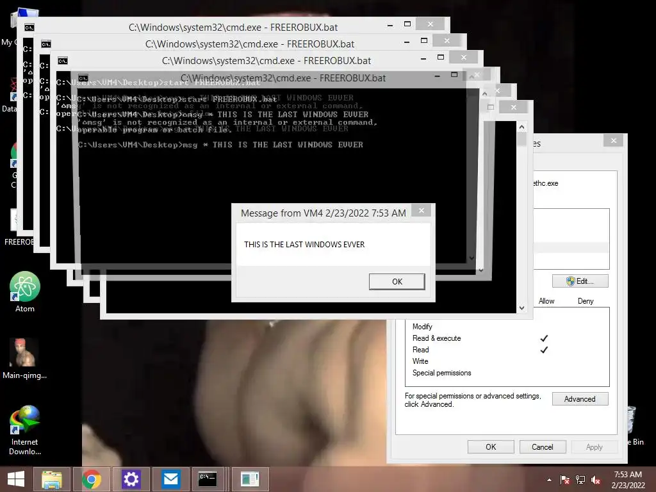Open File Explorer from the taskbar

(x=52, y=479)
